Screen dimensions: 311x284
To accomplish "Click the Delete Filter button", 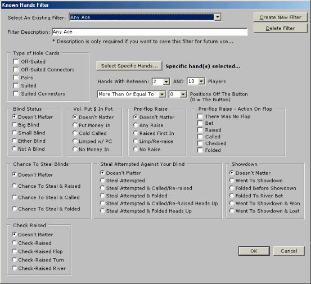I will pyautogui.click(x=280, y=28).
